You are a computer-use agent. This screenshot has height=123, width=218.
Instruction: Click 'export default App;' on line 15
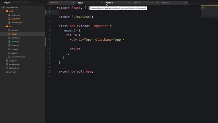[76, 71]
